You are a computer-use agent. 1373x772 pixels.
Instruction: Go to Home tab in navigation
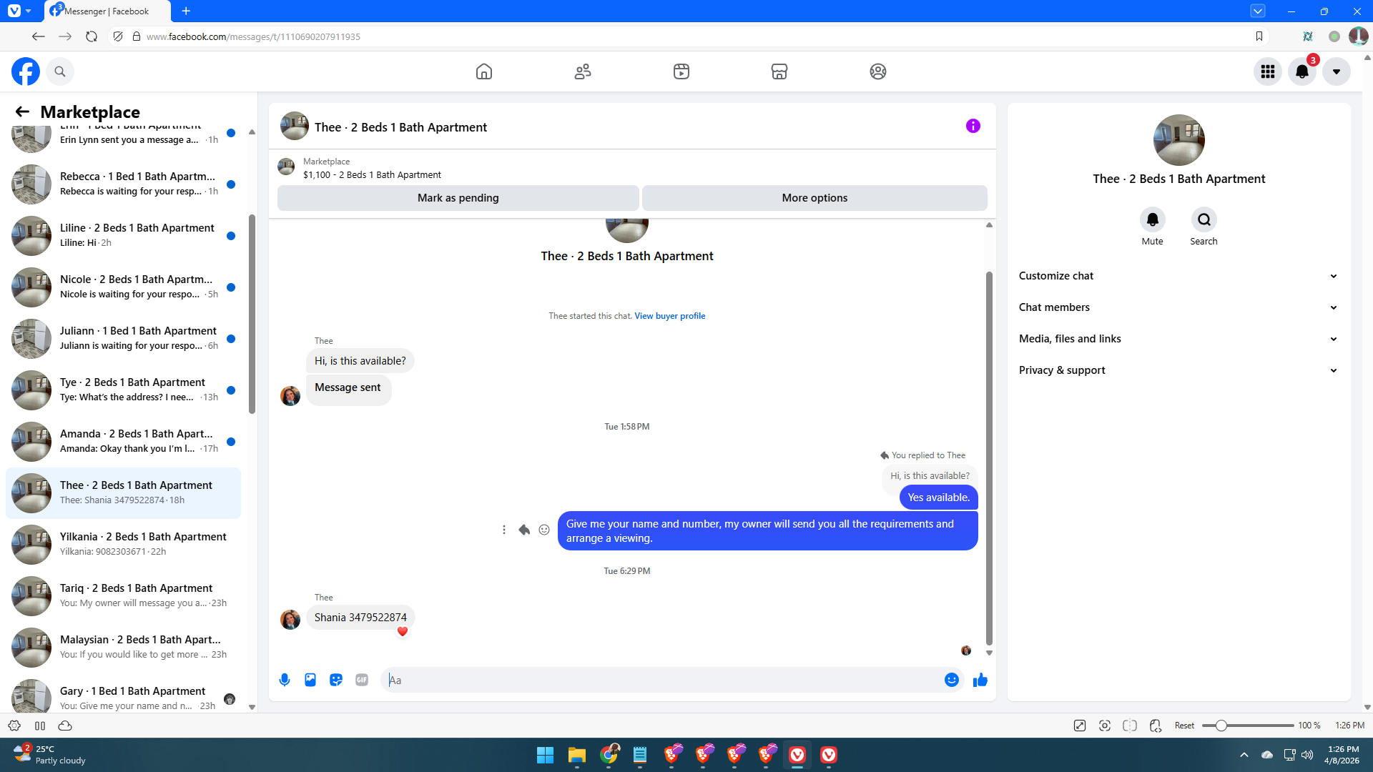pos(484,71)
